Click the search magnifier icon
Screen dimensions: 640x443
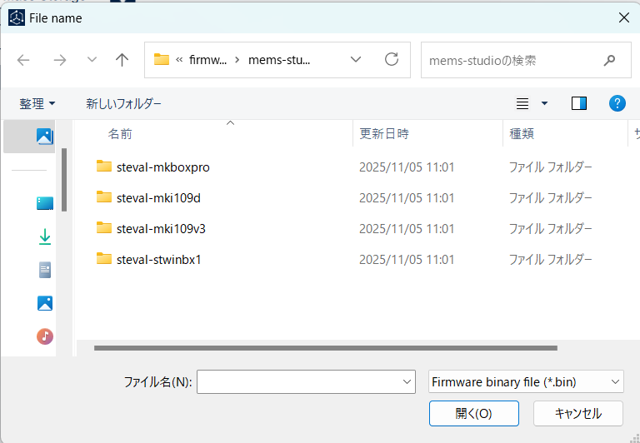(x=610, y=60)
